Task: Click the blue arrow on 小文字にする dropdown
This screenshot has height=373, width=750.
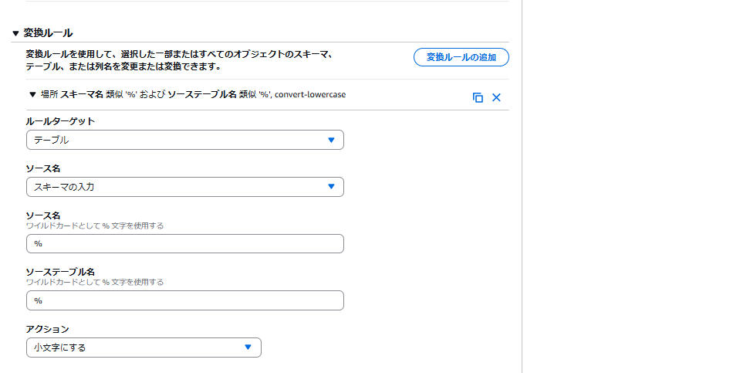Action: (248, 348)
